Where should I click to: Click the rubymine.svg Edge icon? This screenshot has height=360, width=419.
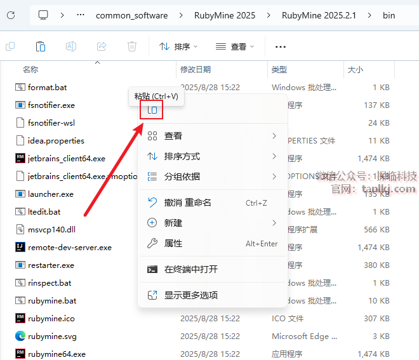coord(20,336)
